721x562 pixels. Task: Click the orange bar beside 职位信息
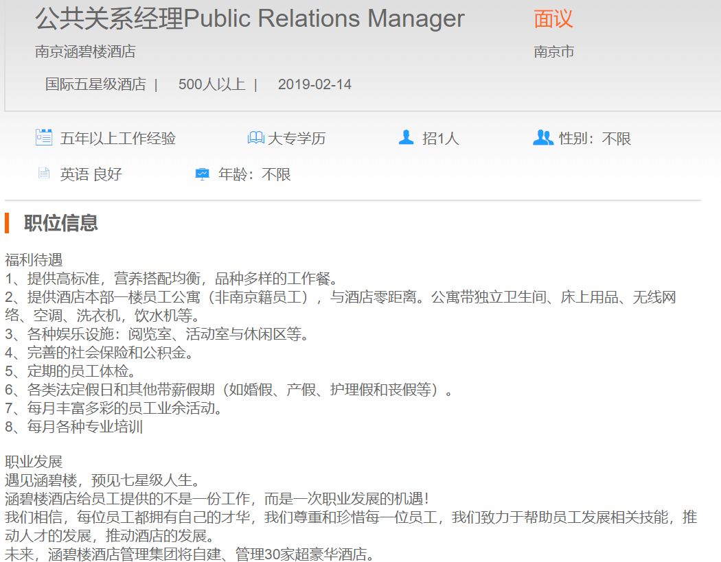[7, 223]
